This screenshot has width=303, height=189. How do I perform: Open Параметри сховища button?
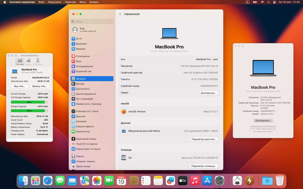[204, 166]
